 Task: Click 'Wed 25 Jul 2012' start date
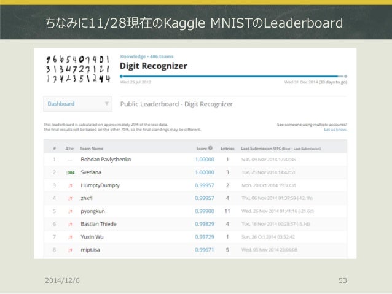tap(136, 82)
